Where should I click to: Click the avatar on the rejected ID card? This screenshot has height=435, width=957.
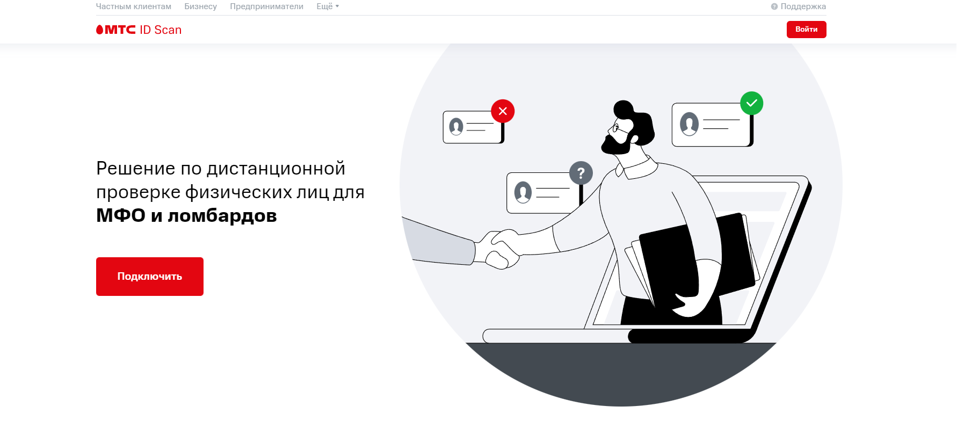[456, 127]
